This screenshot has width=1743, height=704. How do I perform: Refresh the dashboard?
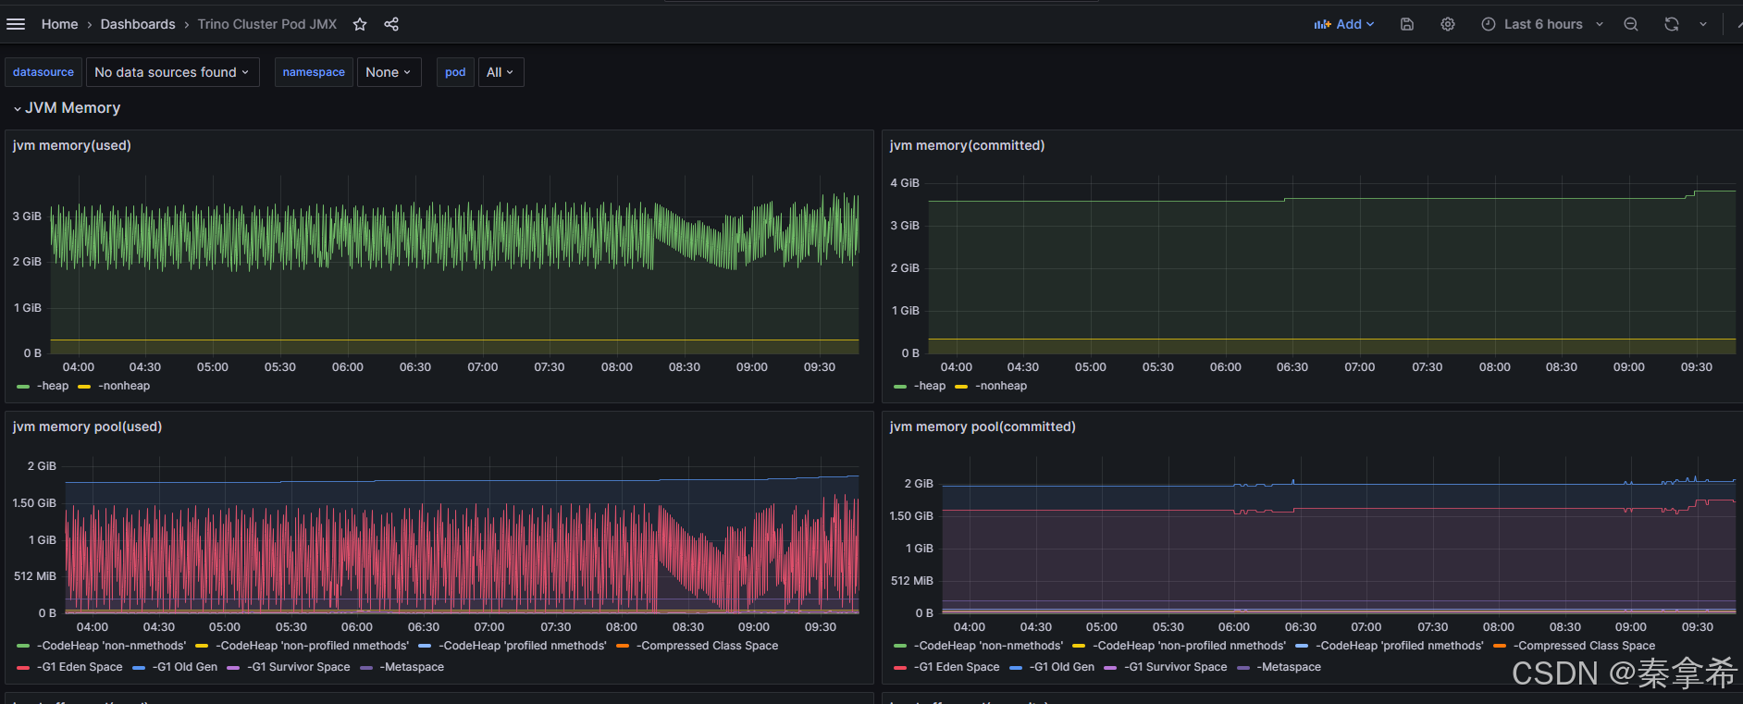pos(1672,24)
